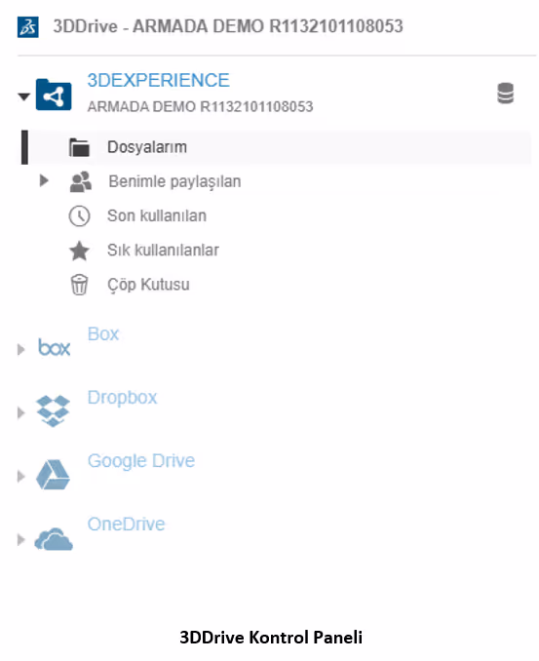Expand the Google Drive section arrow
The image size is (539, 661).
pos(20,477)
